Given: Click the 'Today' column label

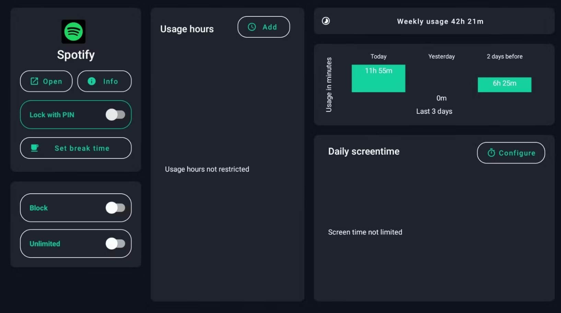Looking at the screenshot, I should (x=378, y=57).
